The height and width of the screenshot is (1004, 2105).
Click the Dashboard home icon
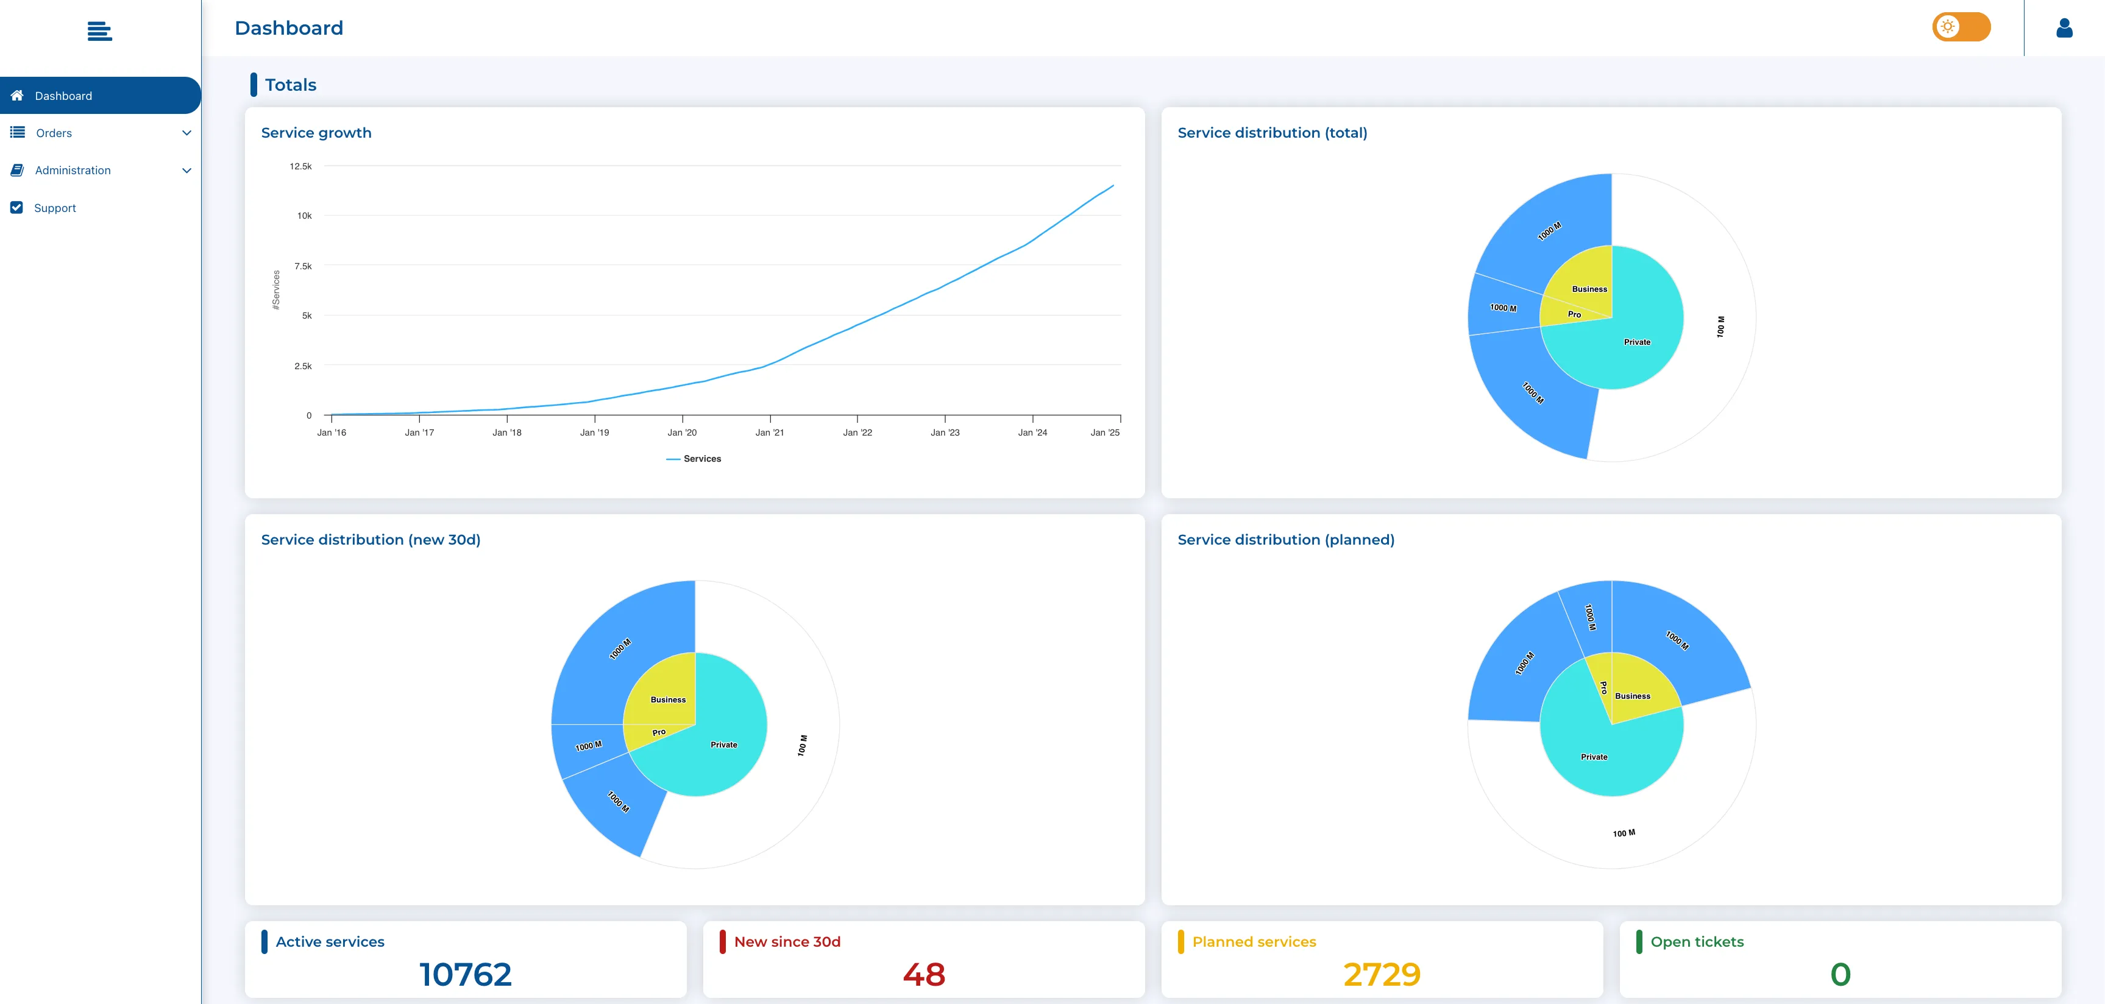tap(17, 96)
